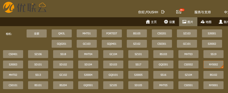Filter by camera GC104
Screen dimensions: 228x93
click(x=113, y=54)
